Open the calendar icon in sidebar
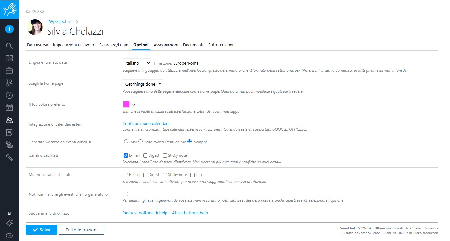Image resolution: width=450 pixels, height=241 pixels. coord(9,108)
